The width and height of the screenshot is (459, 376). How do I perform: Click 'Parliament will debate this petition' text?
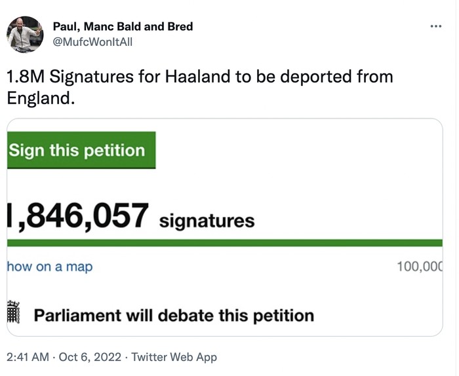pyautogui.click(x=174, y=316)
